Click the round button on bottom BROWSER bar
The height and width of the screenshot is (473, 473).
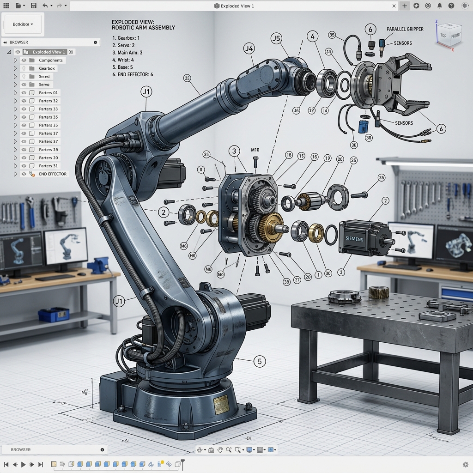tap(102, 449)
